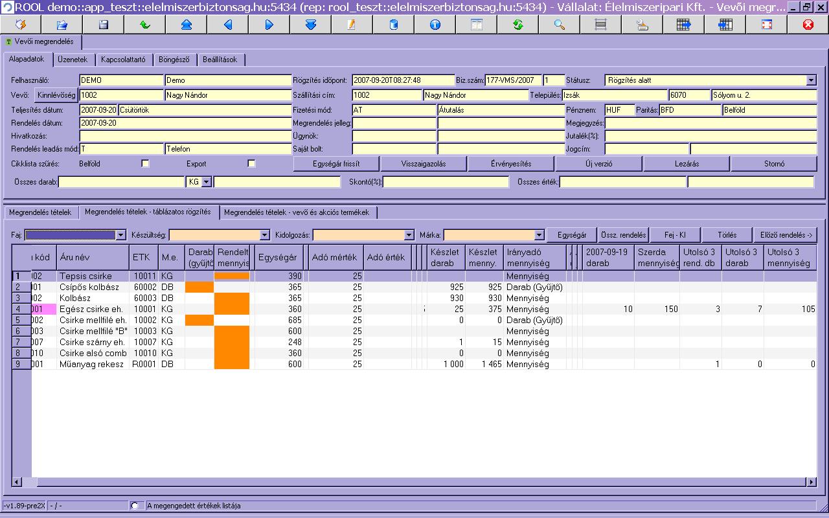Image resolution: width=829 pixels, height=518 pixels.
Task: Enable the Belföld checkbox
Action: pos(145,164)
